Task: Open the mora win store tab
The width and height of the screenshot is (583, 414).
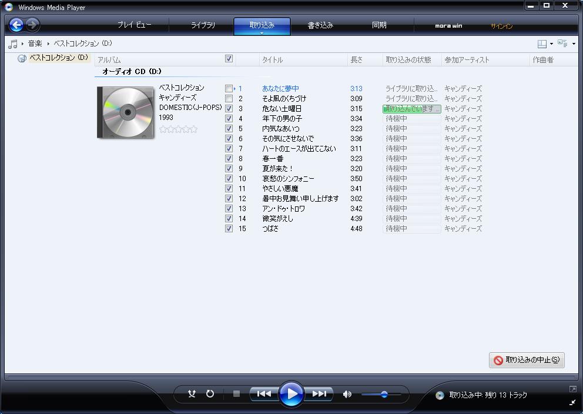Action: (448, 26)
